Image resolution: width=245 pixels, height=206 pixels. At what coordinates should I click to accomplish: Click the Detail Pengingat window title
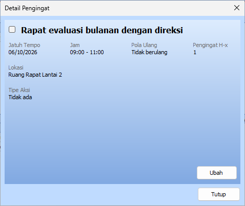(27, 8)
